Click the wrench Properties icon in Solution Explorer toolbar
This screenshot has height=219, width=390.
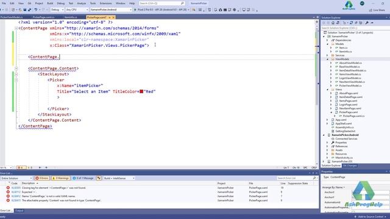[367, 23]
